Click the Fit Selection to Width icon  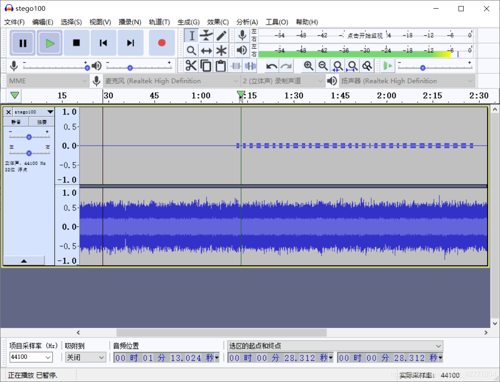pos(338,66)
